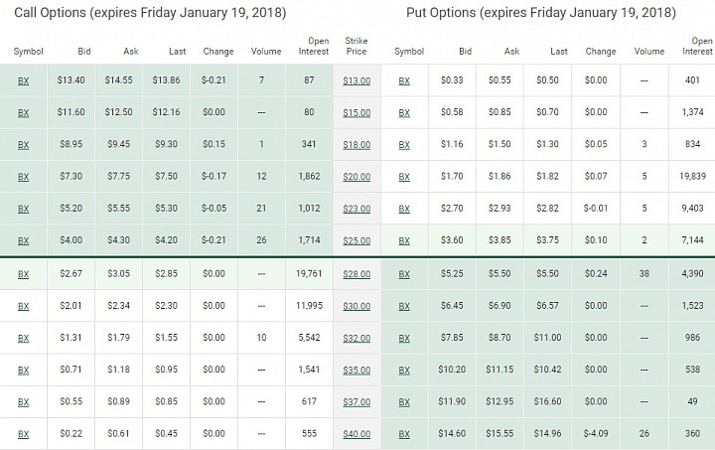This screenshot has height=450, width=715.
Task: Select BX put symbol with $0.33 bid
Action: [404, 80]
